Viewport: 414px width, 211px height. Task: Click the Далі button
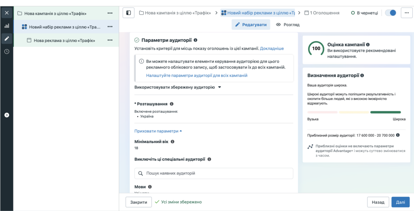click(401, 202)
